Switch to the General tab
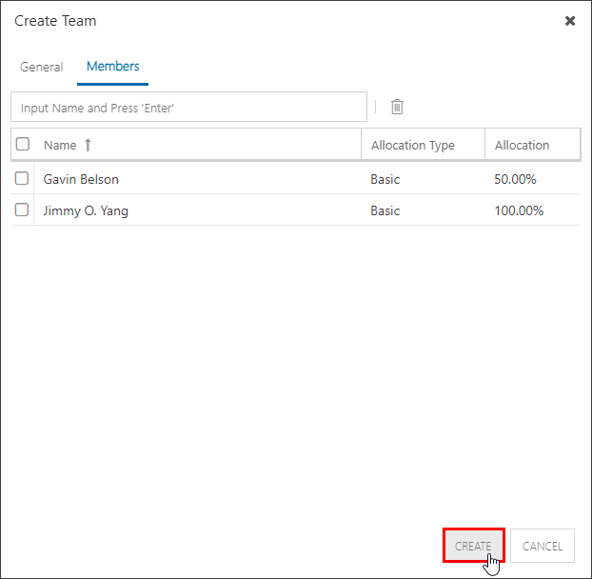This screenshot has width=592, height=579. coord(42,67)
